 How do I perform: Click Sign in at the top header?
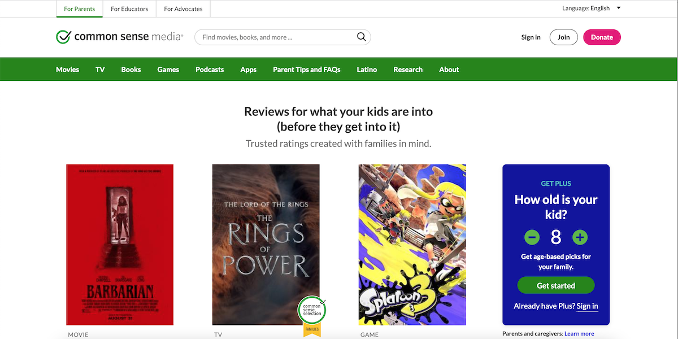(531, 37)
